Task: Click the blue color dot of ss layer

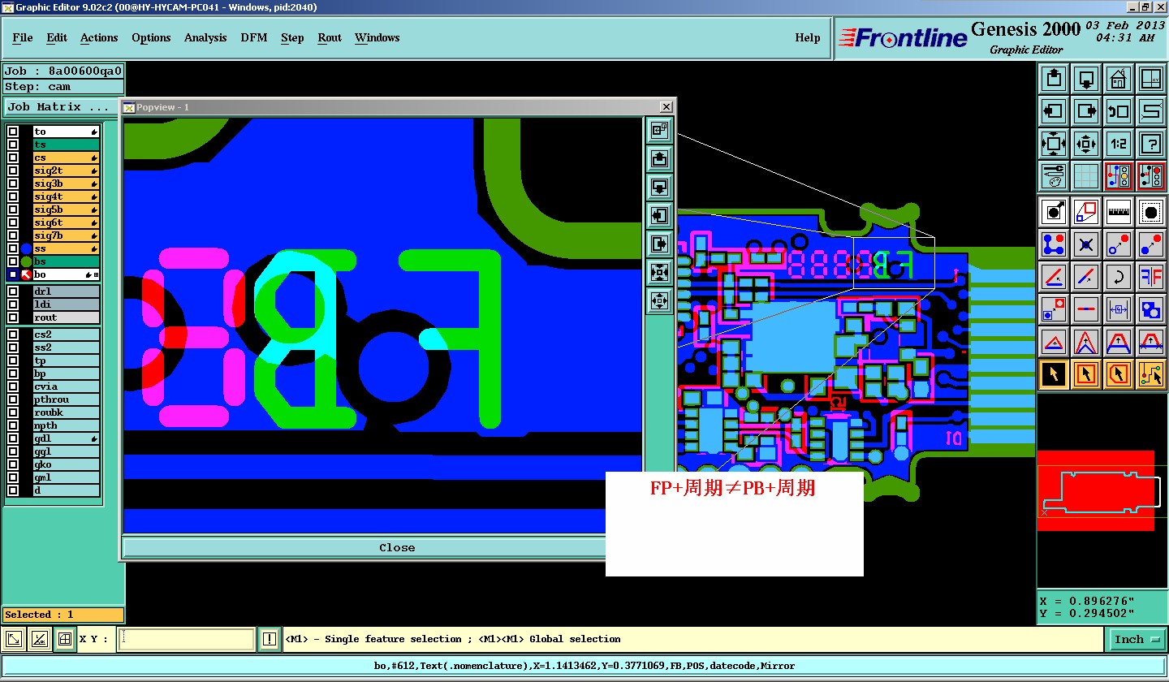Action: point(26,248)
